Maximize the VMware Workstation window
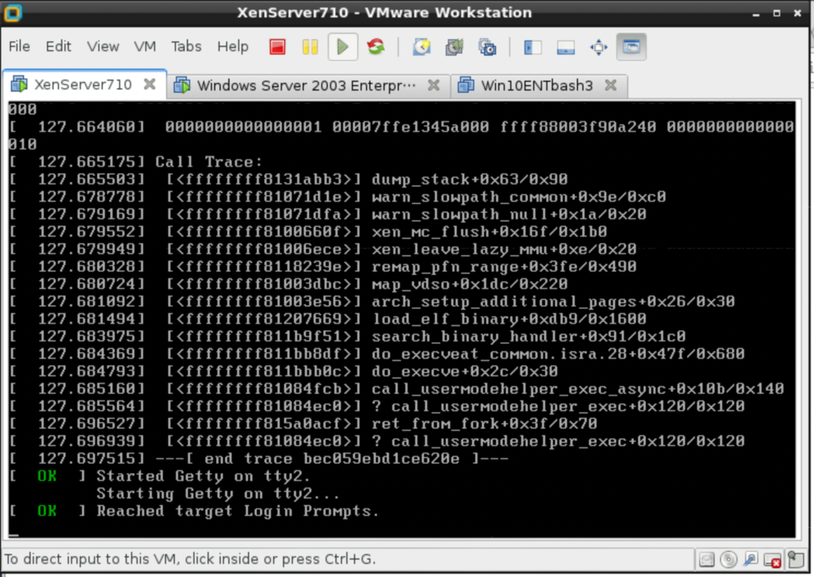The image size is (814, 577). coord(777,13)
